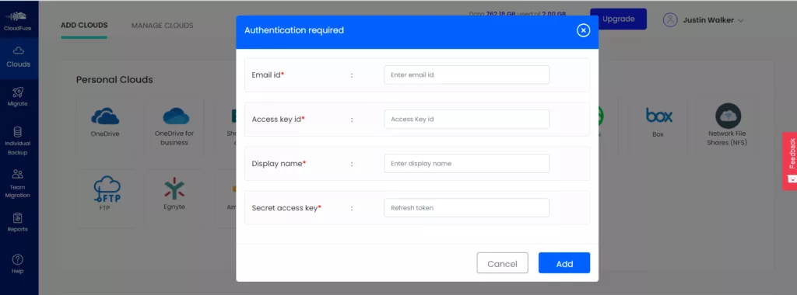Click the Add button in dialog
The height and width of the screenshot is (295, 797).
564,263
